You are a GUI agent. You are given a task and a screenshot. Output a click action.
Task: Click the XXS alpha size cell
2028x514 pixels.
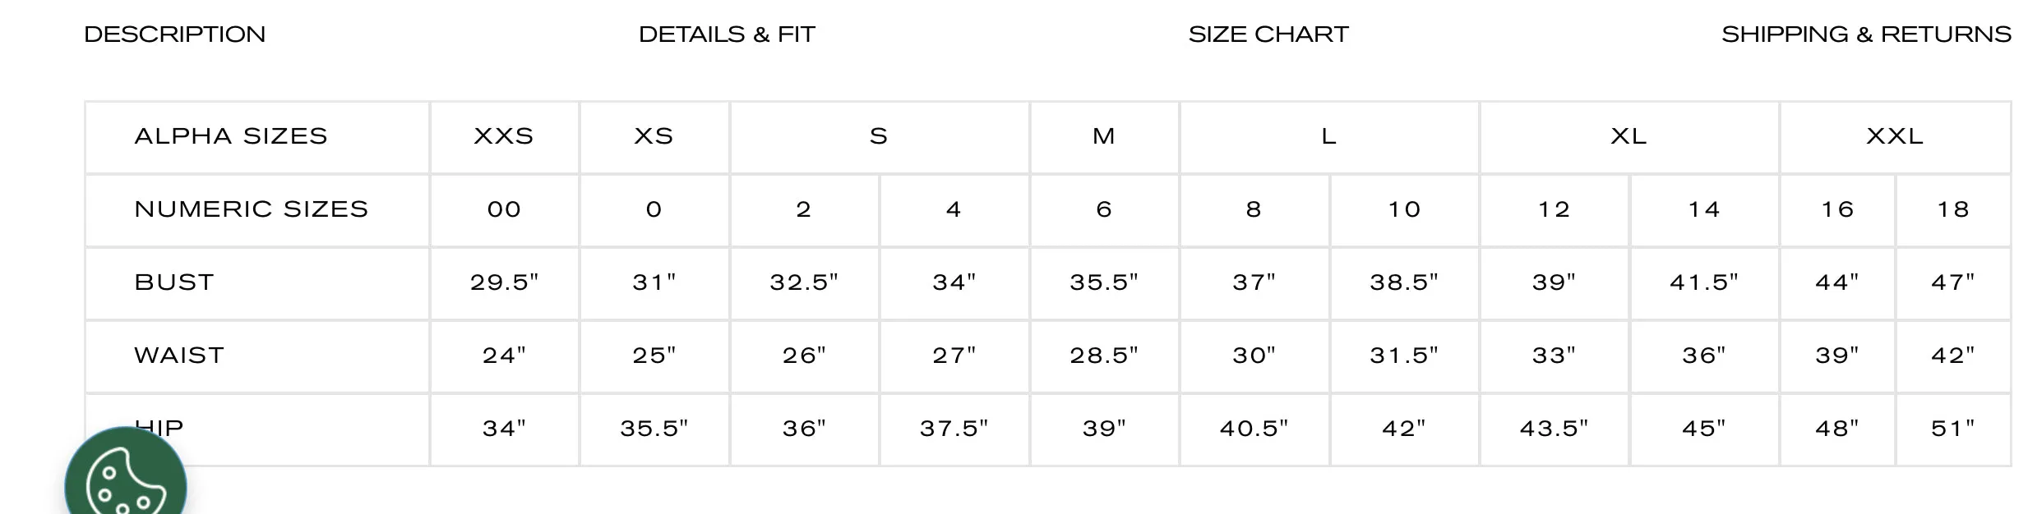tap(504, 137)
